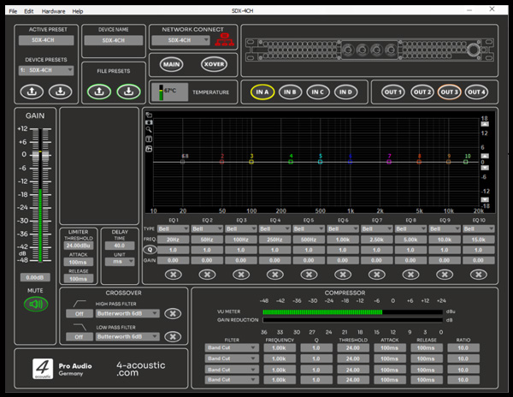Toggle High Pass Filter Off switch
Screen dimensions: 513x397
coord(78,313)
